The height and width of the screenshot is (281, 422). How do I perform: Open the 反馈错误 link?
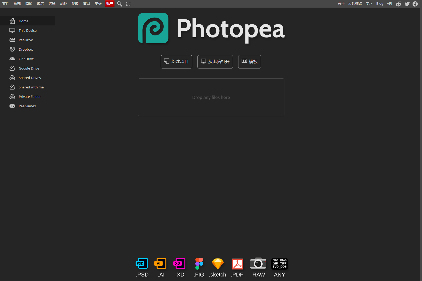point(355,3)
